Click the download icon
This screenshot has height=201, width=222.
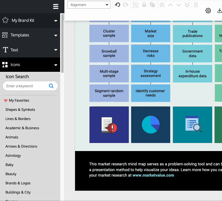tap(219, 11)
